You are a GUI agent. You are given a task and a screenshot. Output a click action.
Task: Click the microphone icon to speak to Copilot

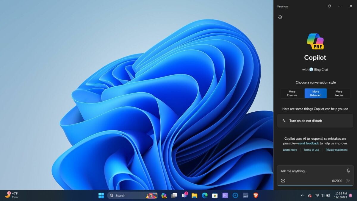(x=347, y=171)
